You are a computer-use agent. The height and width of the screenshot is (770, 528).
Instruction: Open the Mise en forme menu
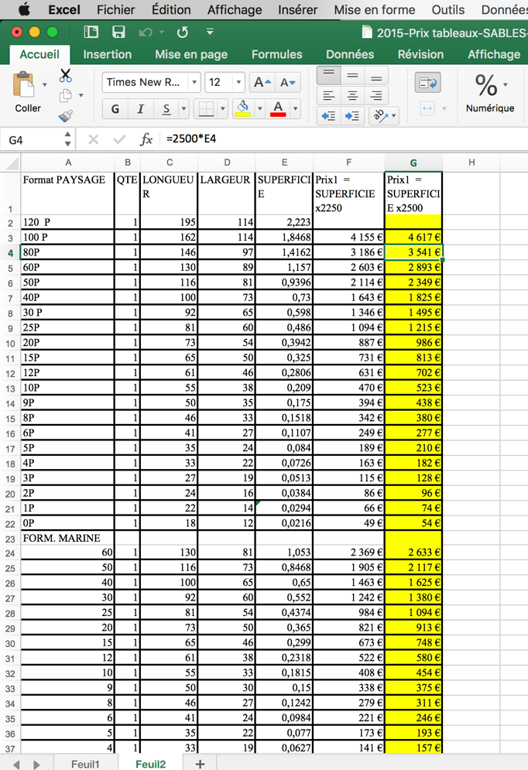(x=375, y=9)
